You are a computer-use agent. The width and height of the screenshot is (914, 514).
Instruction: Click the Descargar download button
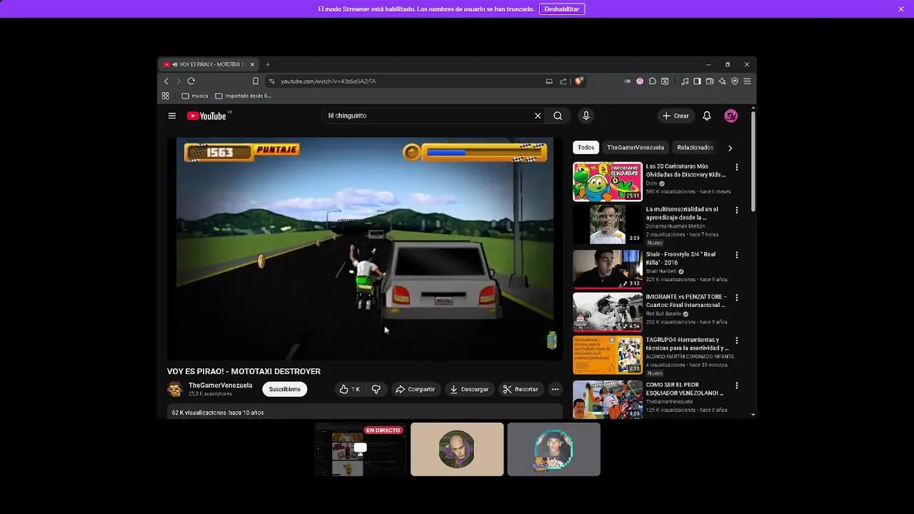[x=469, y=389]
